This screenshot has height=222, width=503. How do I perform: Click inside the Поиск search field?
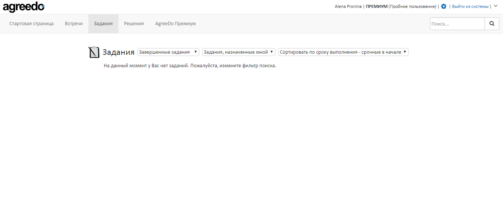(457, 23)
